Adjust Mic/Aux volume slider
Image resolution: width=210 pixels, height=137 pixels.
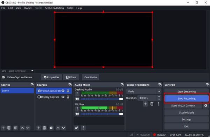coord(102,114)
